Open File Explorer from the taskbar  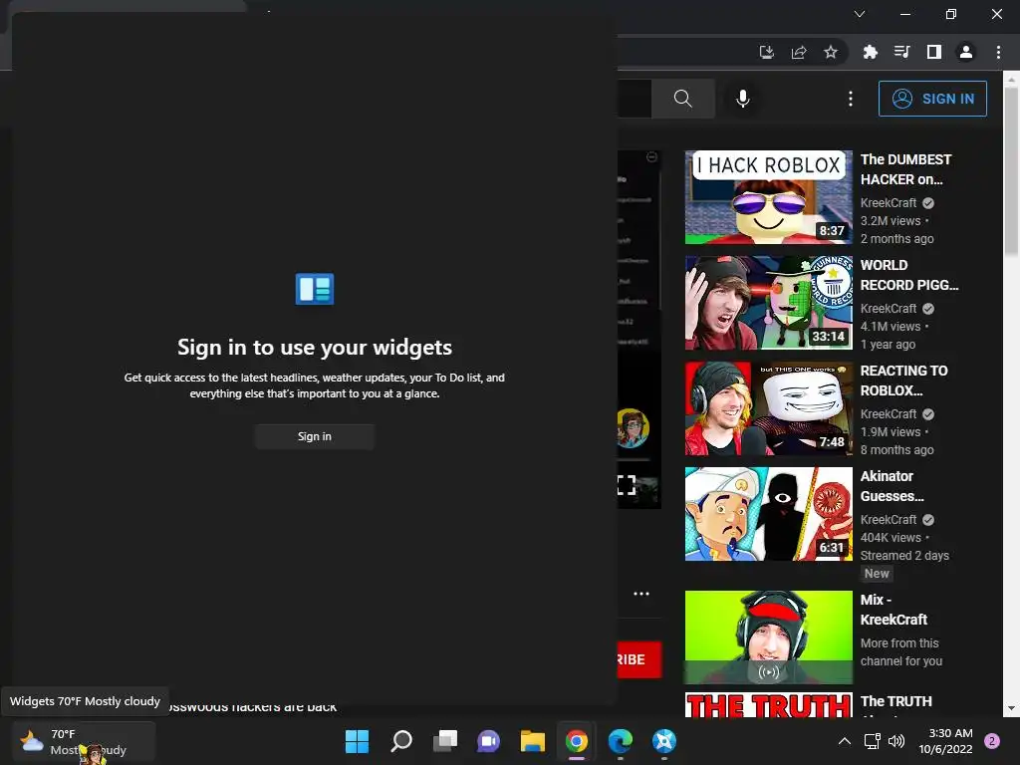point(532,741)
